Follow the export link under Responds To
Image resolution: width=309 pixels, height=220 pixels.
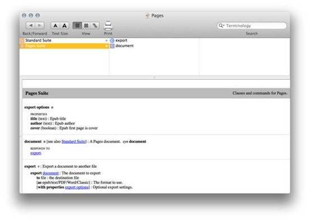click(x=35, y=153)
